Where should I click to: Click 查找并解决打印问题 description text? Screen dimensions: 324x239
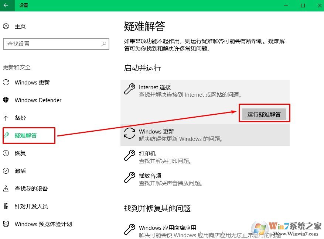click(x=165, y=161)
